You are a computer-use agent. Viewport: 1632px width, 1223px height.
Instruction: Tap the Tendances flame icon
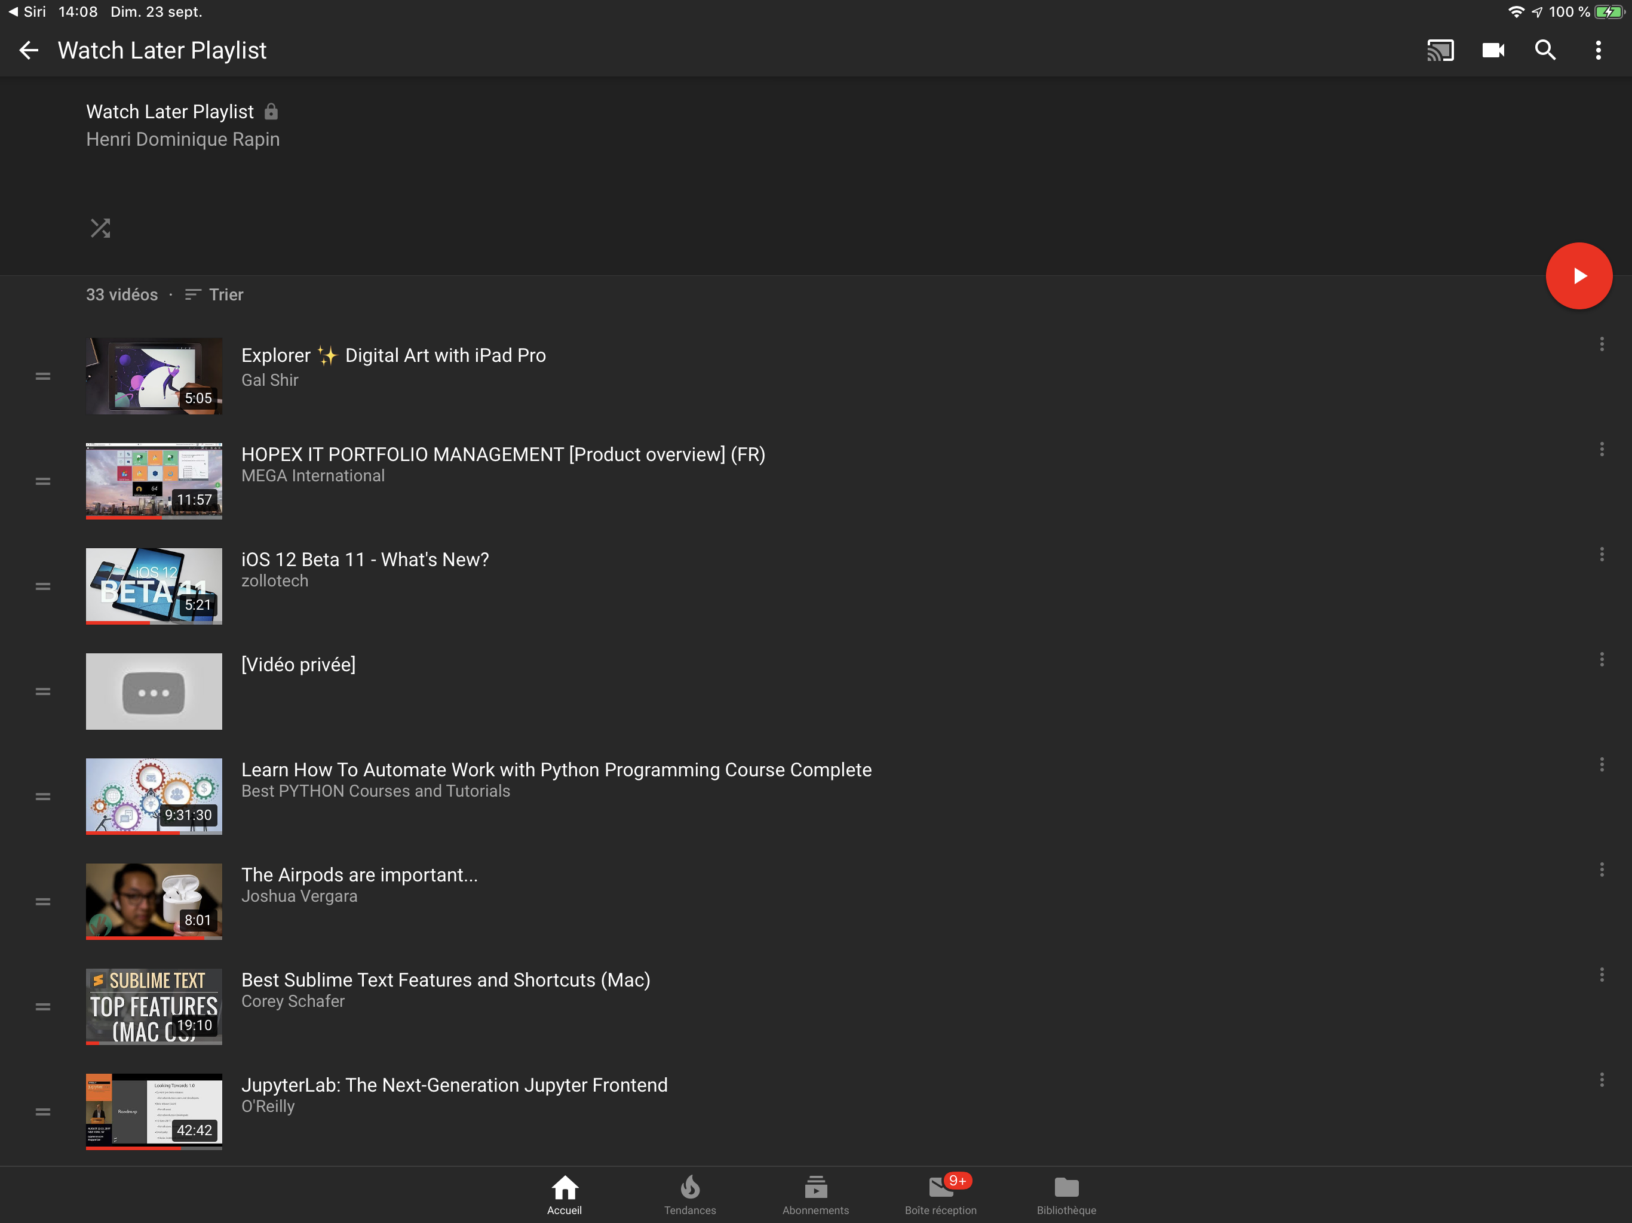(690, 1188)
